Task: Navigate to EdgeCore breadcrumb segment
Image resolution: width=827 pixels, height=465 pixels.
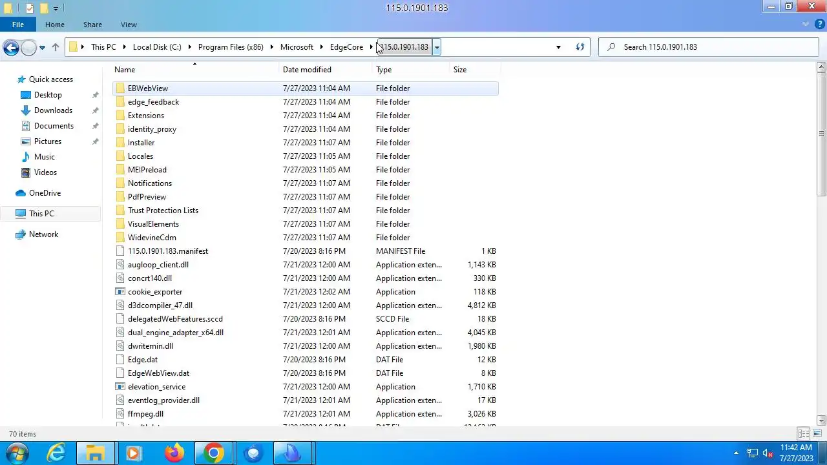Action: 346,47
